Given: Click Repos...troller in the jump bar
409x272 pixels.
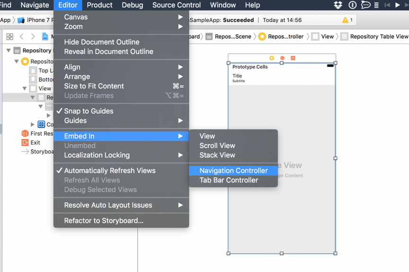Looking at the screenshot, I should [x=281, y=37].
